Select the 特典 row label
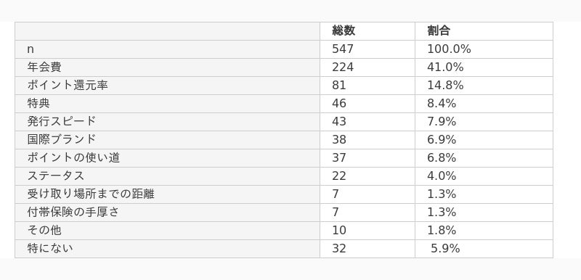The width and height of the screenshot is (581, 280). [38, 104]
